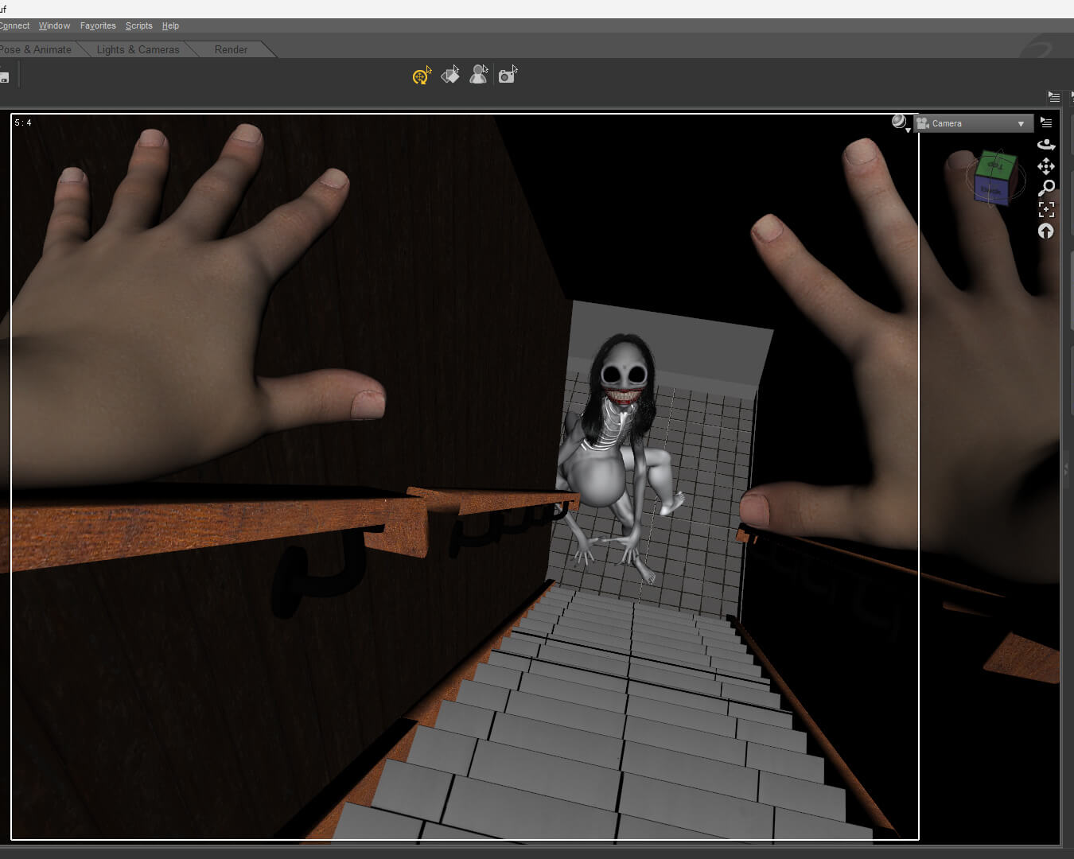Open the Window menu
The height and width of the screenshot is (859, 1074).
coord(54,25)
